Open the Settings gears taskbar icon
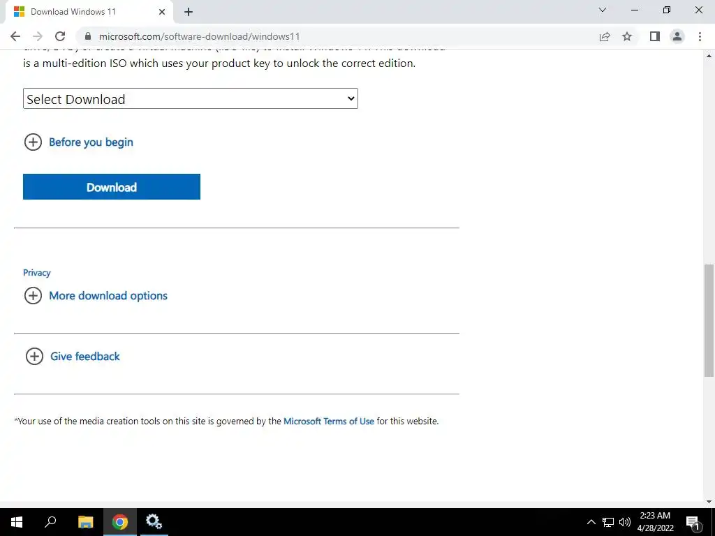 (154, 522)
